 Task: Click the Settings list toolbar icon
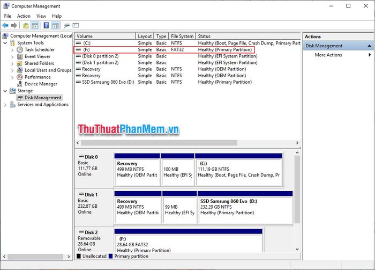coord(76,25)
